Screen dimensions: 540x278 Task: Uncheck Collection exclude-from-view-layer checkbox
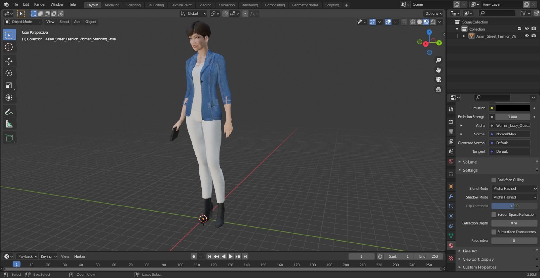coord(519,29)
